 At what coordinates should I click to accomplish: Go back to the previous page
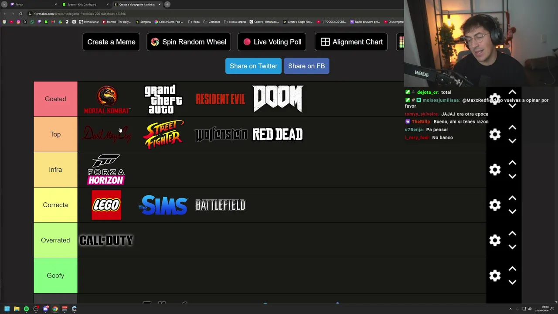click(x=4, y=14)
